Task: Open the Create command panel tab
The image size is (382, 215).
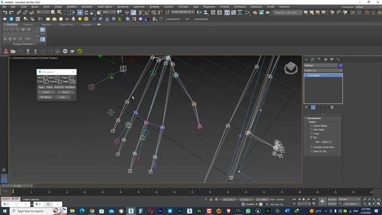Action: point(306,60)
